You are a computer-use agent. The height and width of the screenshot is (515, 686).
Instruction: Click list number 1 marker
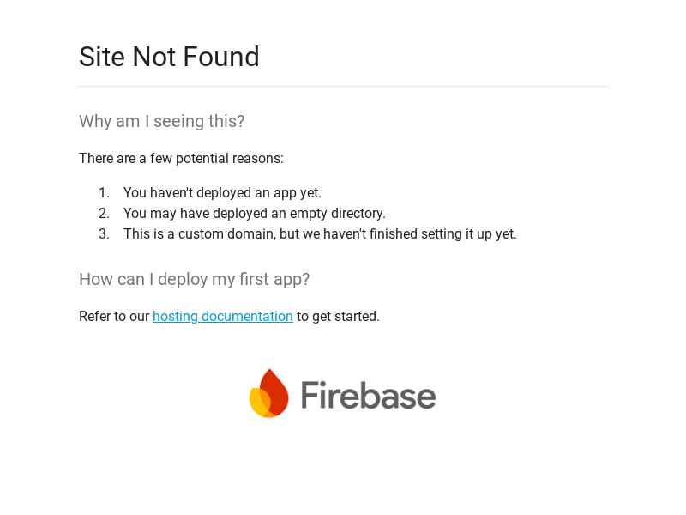104,193
